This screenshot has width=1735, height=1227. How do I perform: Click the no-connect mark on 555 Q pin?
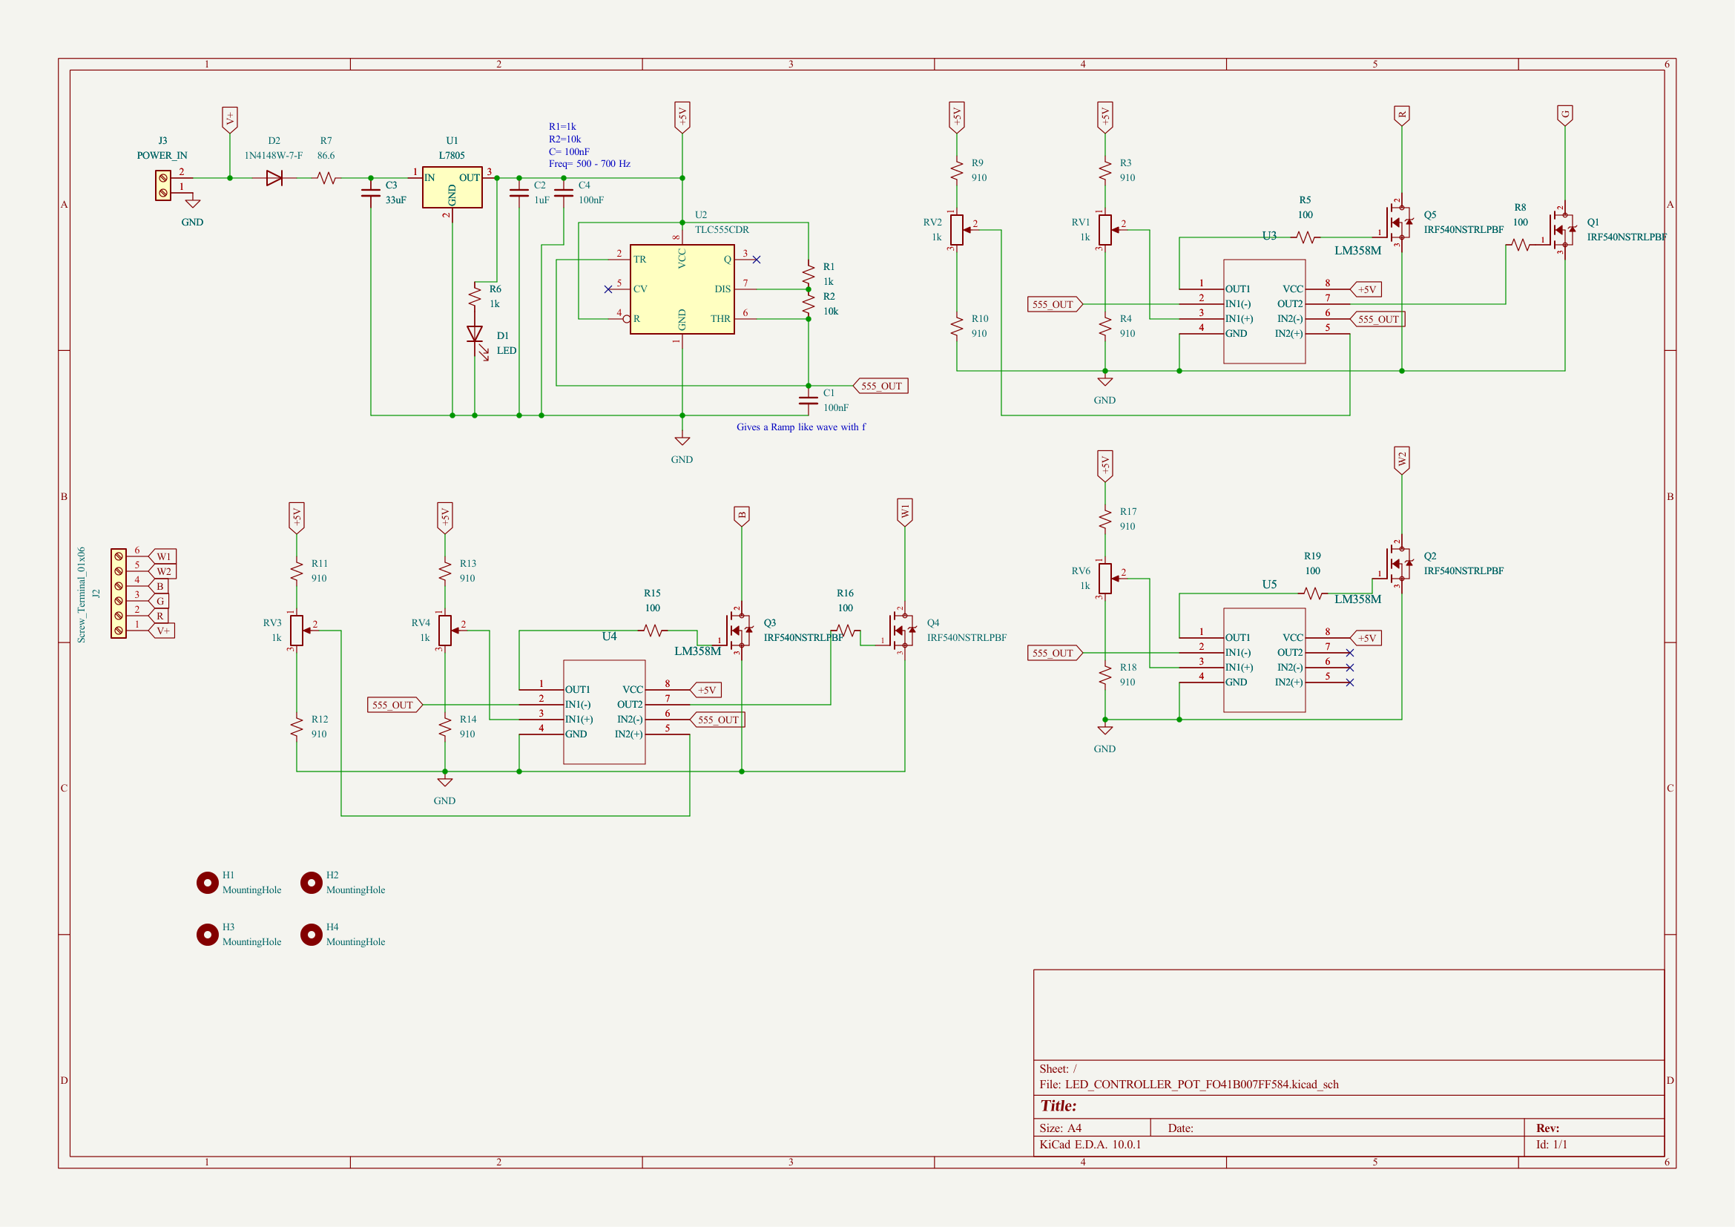757,260
